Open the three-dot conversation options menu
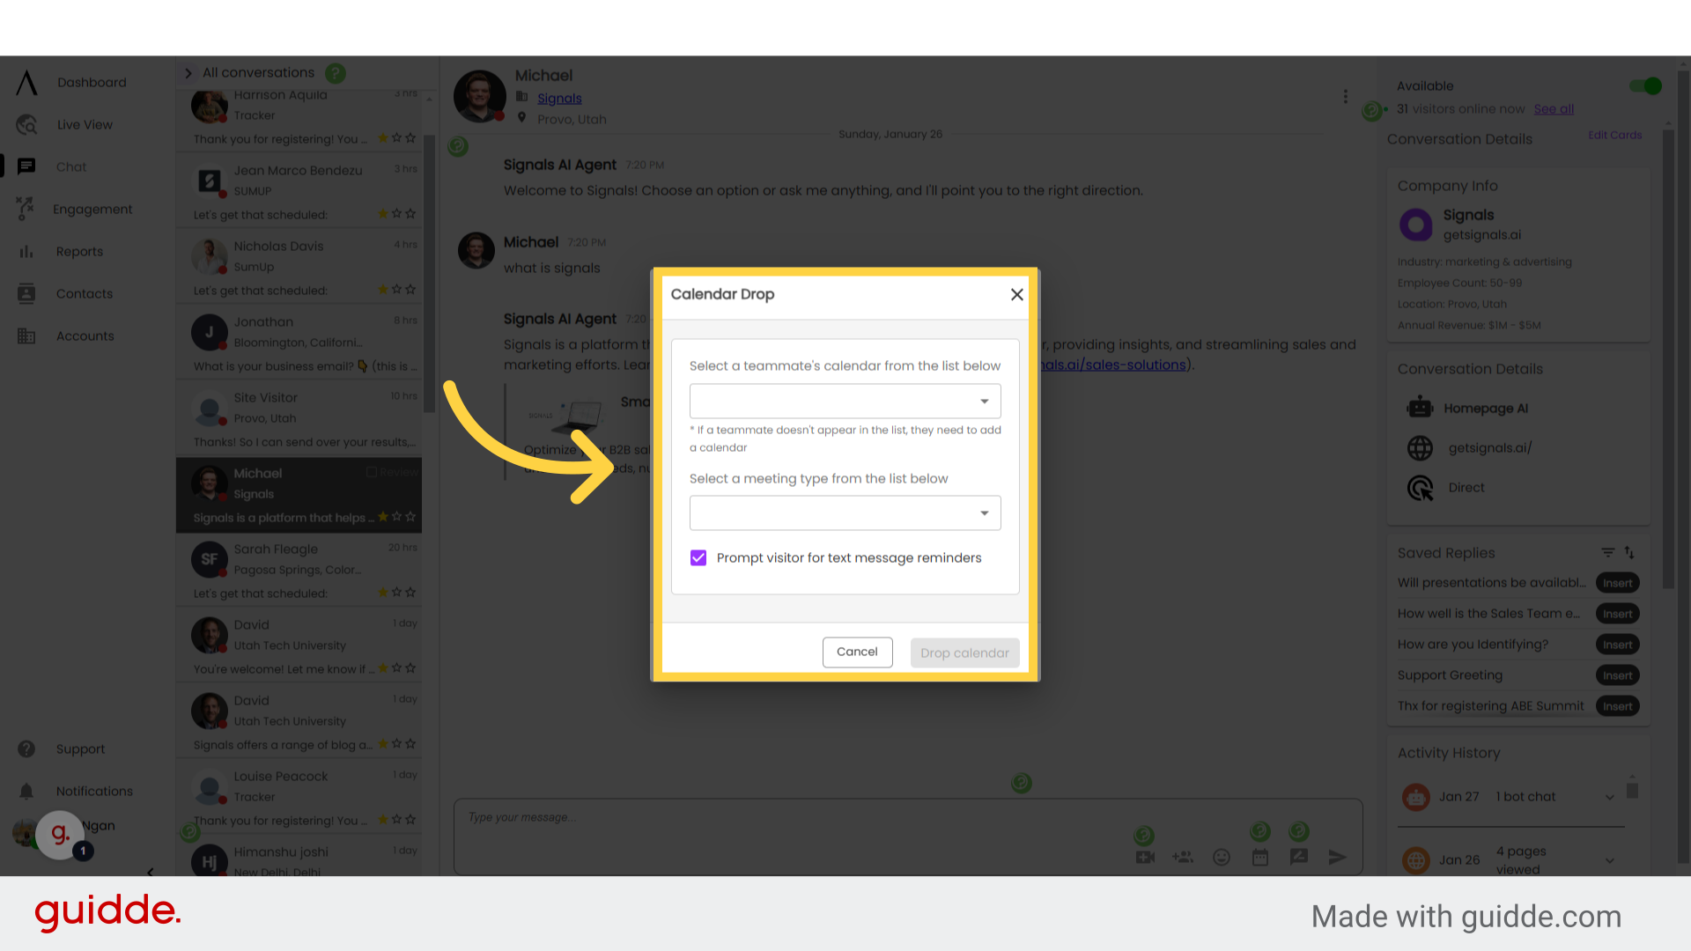The width and height of the screenshot is (1691, 951). (x=1345, y=97)
